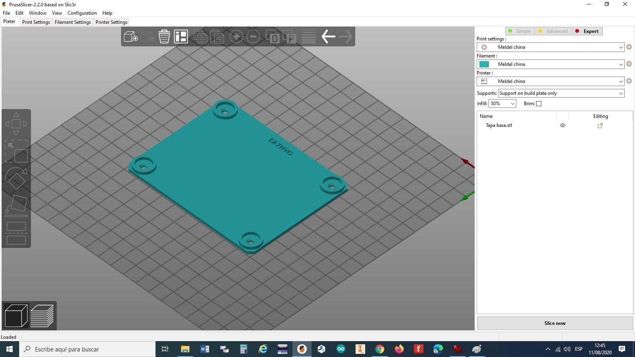Open the Windows Start menu
The image size is (635, 357).
(x=10, y=349)
